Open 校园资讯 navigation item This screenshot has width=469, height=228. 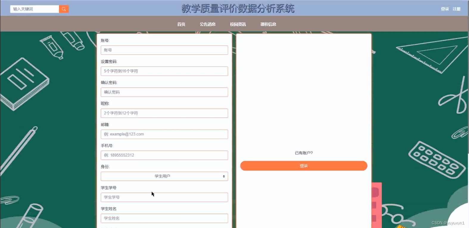point(238,24)
